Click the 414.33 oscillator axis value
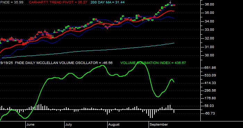243x128 pixels. pos(210,83)
